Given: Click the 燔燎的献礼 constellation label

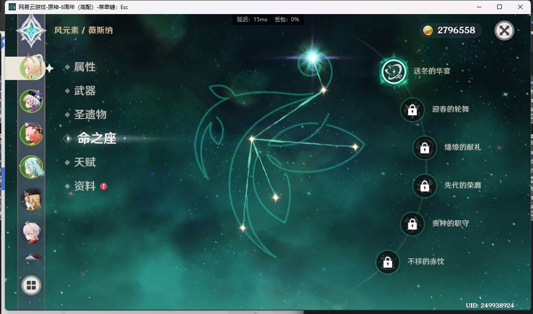Looking at the screenshot, I should (463, 147).
